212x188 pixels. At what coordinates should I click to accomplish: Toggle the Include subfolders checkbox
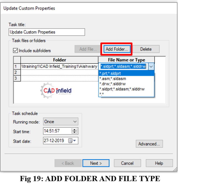coord(15,51)
